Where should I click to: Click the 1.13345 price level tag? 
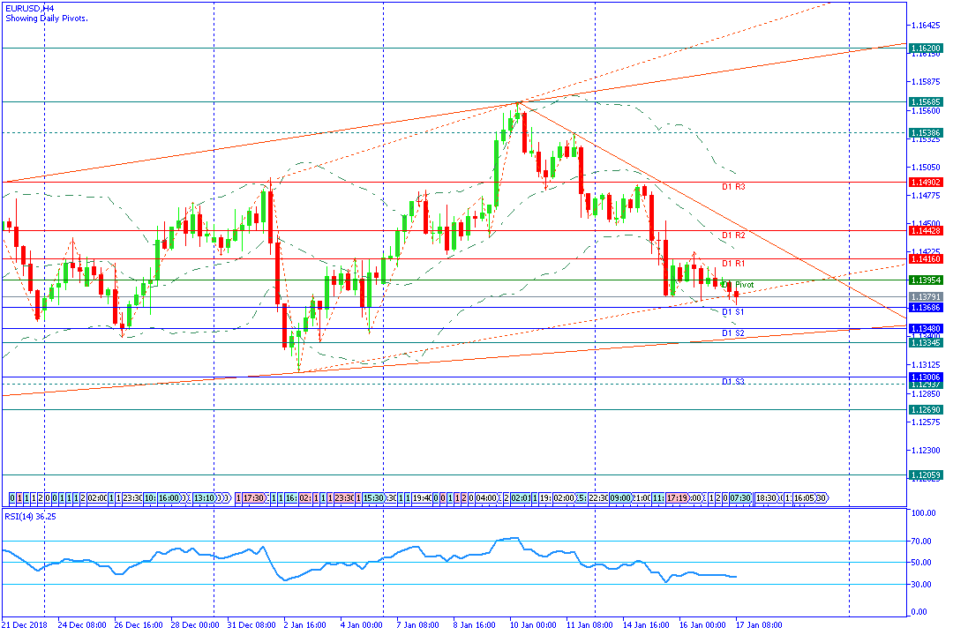click(926, 343)
